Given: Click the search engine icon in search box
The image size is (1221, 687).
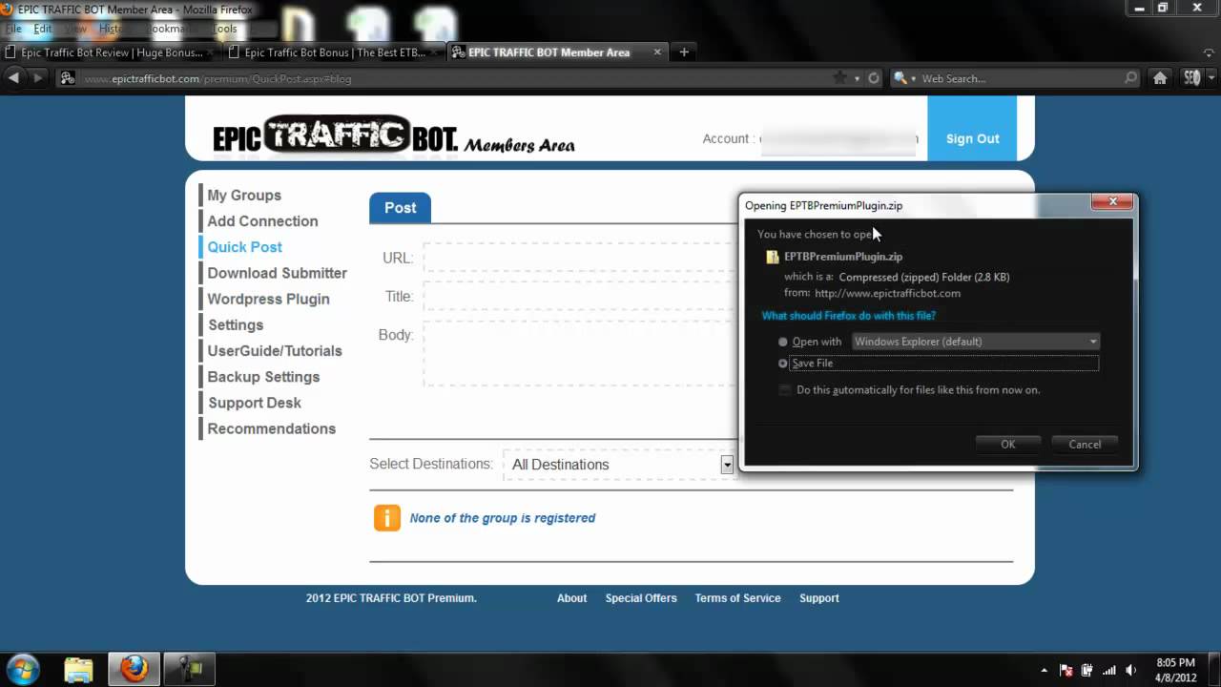Looking at the screenshot, I should 900,78.
